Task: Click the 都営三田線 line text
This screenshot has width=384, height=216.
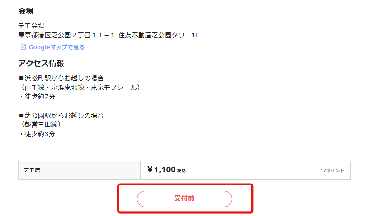Action: click(41, 124)
